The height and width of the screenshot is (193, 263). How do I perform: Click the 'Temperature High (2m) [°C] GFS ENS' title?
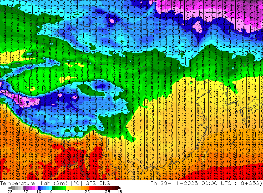(x=55, y=183)
